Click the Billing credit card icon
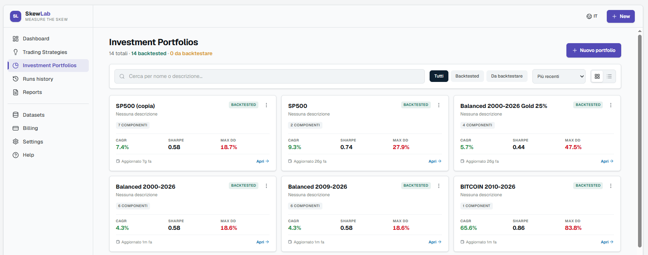648x255 pixels. [16, 128]
